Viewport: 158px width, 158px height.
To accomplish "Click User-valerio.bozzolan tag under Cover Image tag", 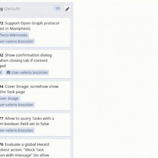I will [x=17, y=105].
